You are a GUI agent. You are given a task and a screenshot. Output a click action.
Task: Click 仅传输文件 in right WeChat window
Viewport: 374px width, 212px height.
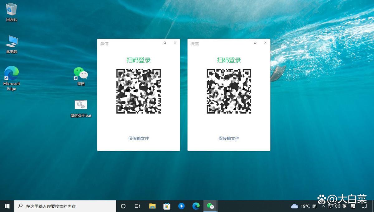229,138
